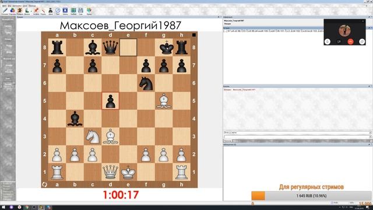Click the floppy disk save toolbar icon

80,10
